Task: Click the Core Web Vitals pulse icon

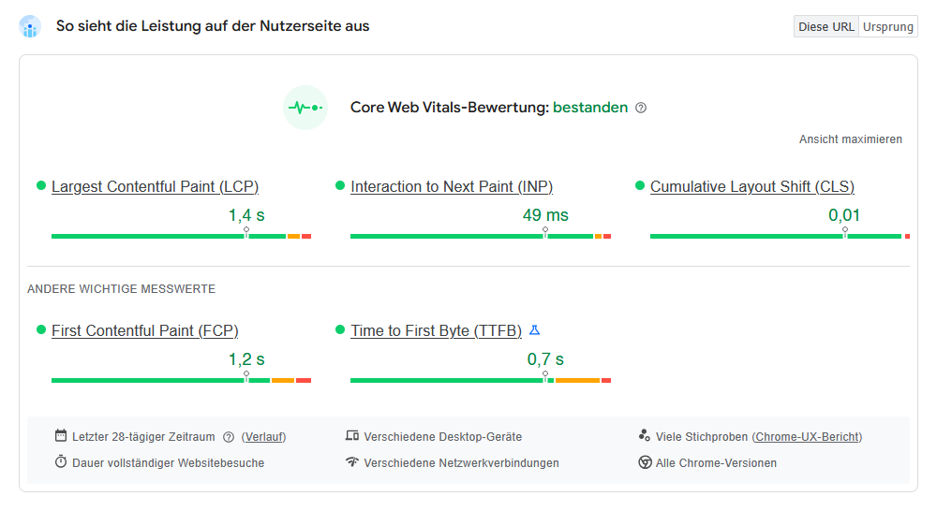Action: point(305,108)
